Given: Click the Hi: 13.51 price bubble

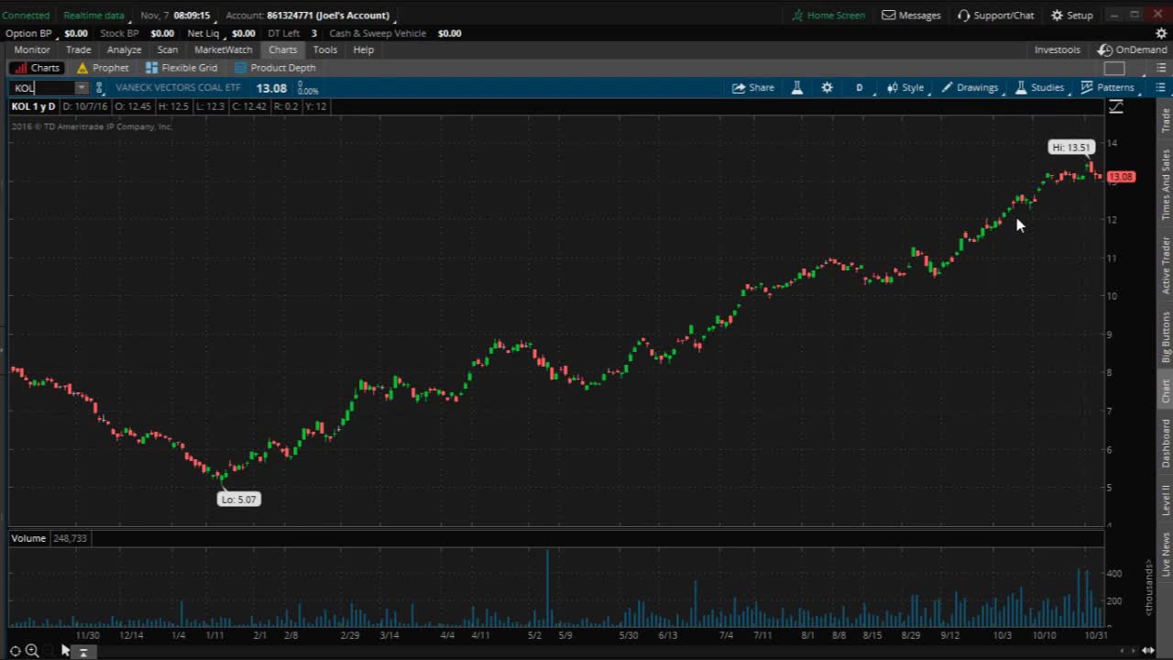Looking at the screenshot, I should point(1071,148).
